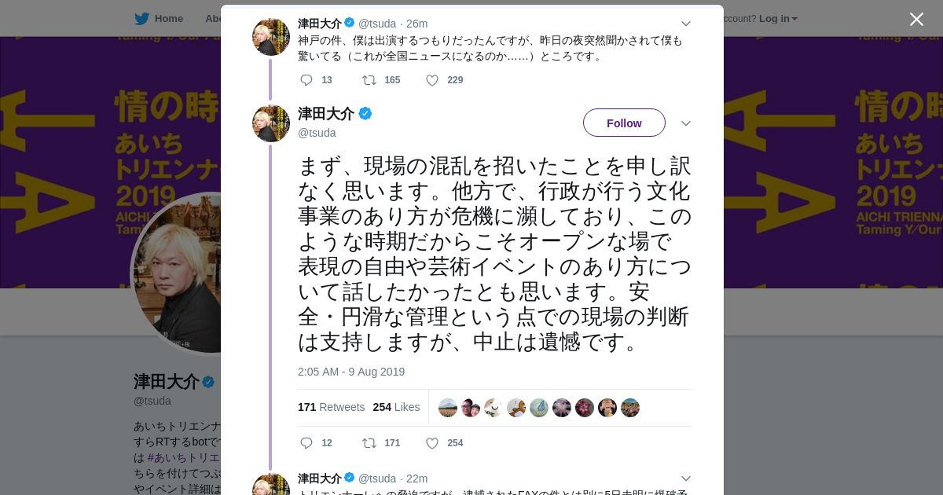Viewport: 943px width, 495px height.
Task: Expand the main tweet's options chevron
Action: click(x=685, y=123)
